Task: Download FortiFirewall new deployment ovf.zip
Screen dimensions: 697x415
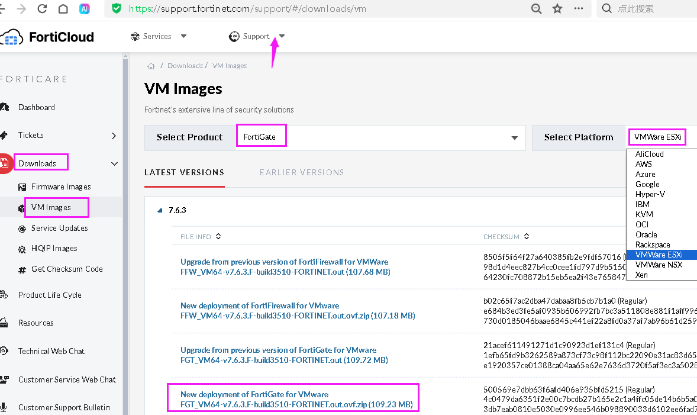Action: coord(298,311)
